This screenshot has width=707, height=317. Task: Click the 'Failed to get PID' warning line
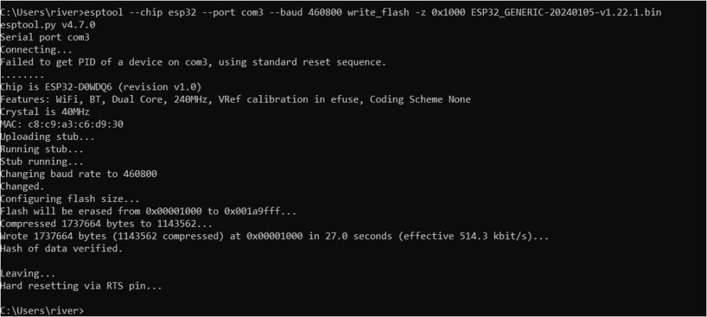193,62
